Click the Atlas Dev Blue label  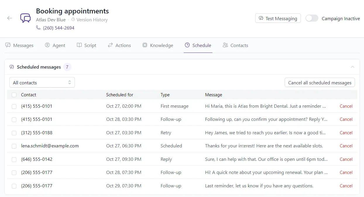click(x=51, y=20)
